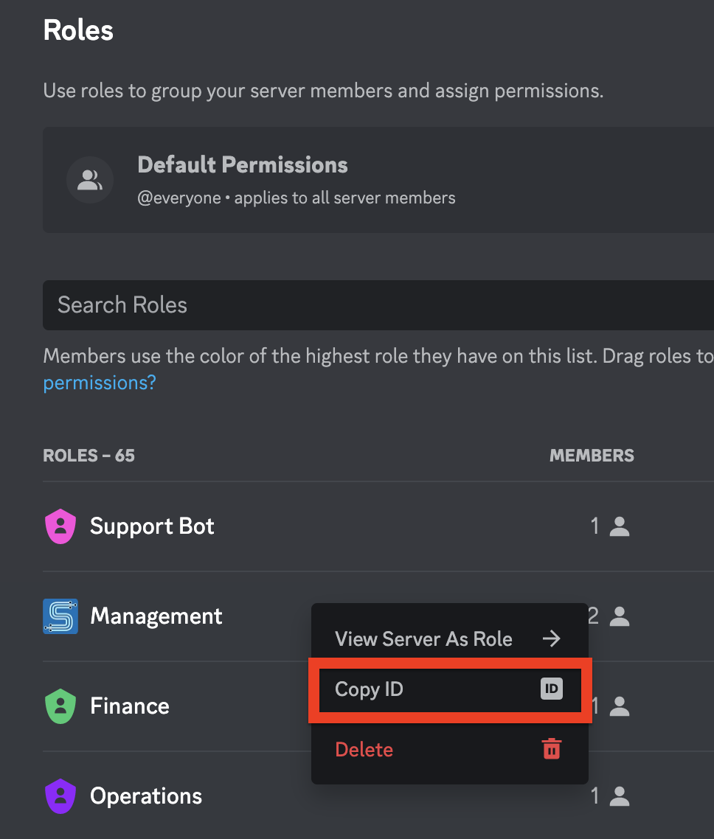
Task: Select View Server As Role menu entry
Action: [x=424, y=638]
